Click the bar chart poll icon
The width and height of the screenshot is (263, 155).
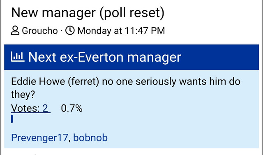coord(18,57)
